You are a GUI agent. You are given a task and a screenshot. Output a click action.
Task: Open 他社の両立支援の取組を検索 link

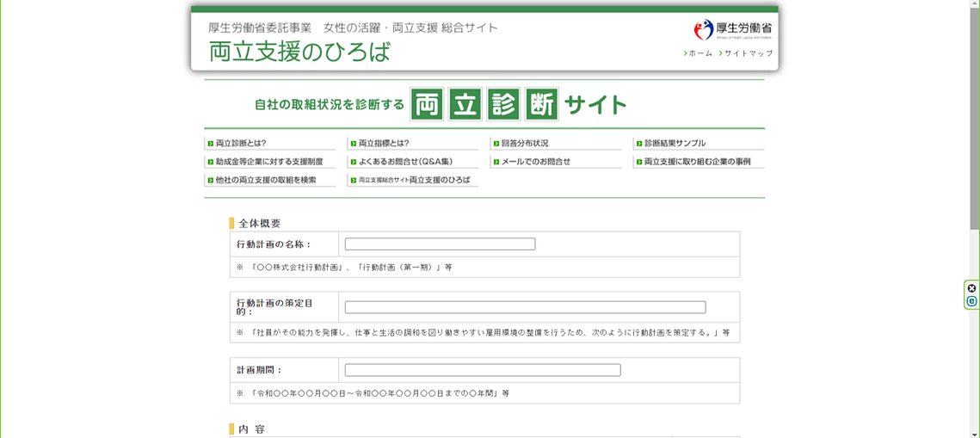[x=266, y=181]
